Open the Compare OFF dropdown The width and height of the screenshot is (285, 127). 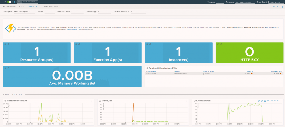(x=220, y=2)
